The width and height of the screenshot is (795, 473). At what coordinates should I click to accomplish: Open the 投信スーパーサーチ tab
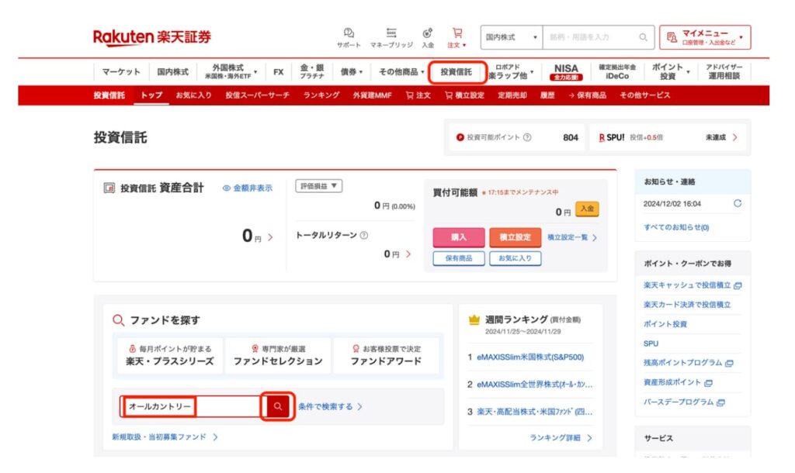click(257, 95)
